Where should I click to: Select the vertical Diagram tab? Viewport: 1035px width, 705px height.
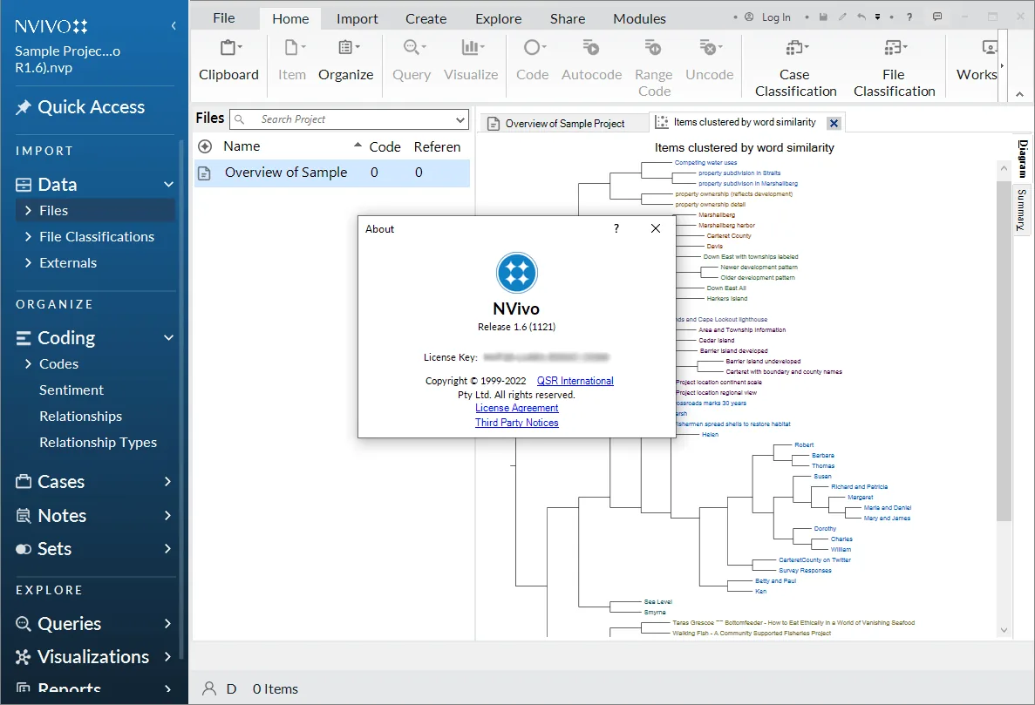pyautogui.click(x=1023, y=159)
